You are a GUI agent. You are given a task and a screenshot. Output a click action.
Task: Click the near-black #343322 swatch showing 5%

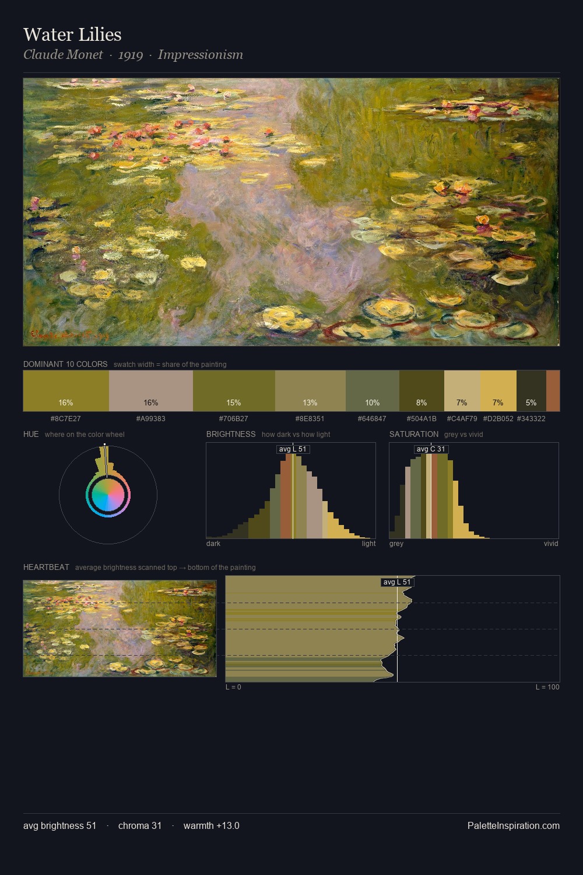coord(531,391)
